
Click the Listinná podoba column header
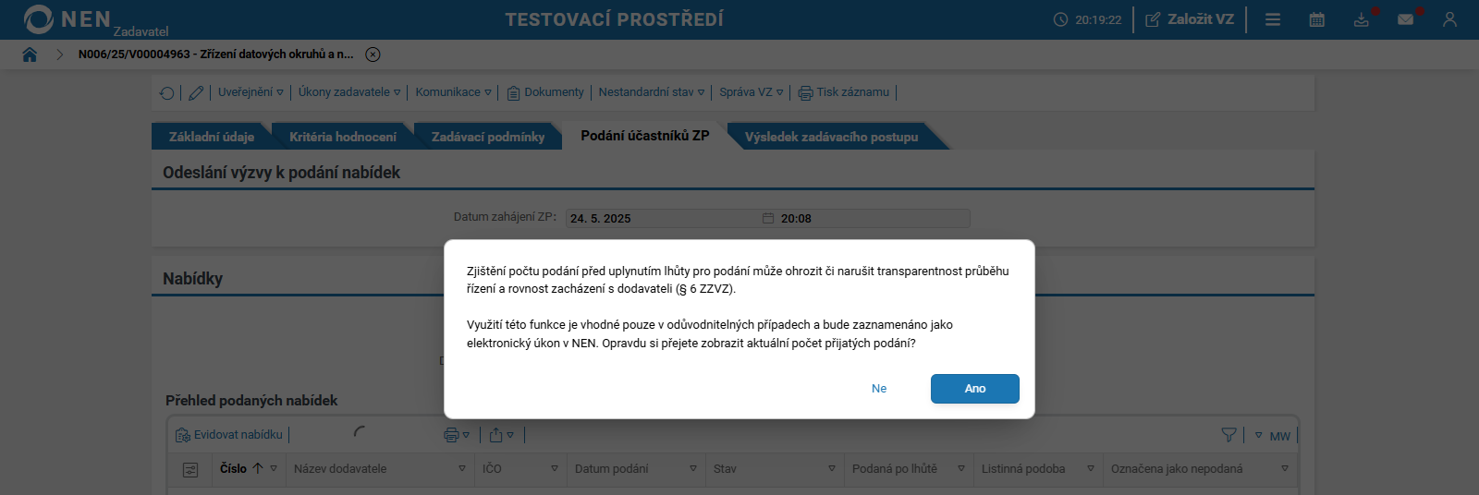1023,469
